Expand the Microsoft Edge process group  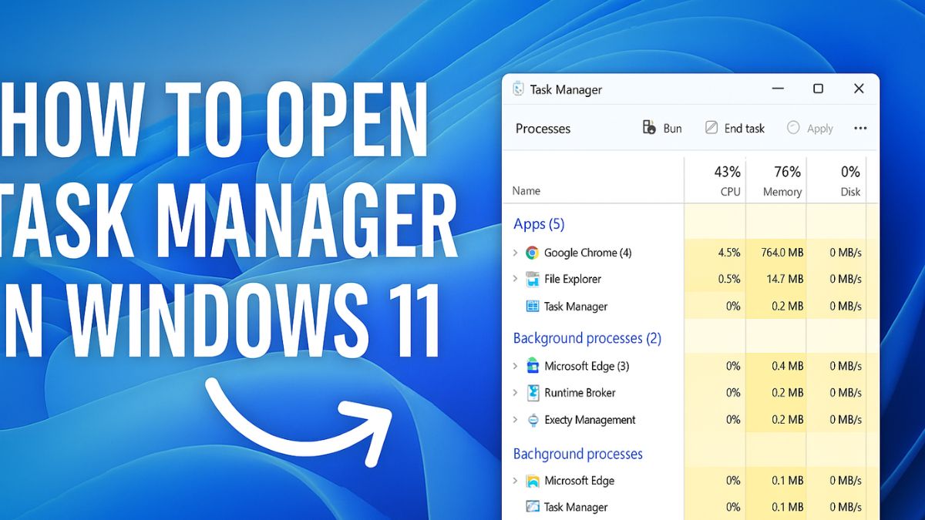pyautogui.click(x=516, y=366)
